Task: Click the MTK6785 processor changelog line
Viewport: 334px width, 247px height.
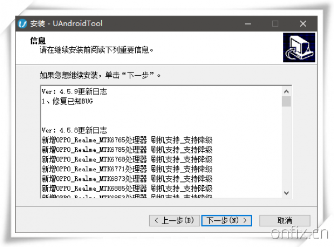Action: 127,149
